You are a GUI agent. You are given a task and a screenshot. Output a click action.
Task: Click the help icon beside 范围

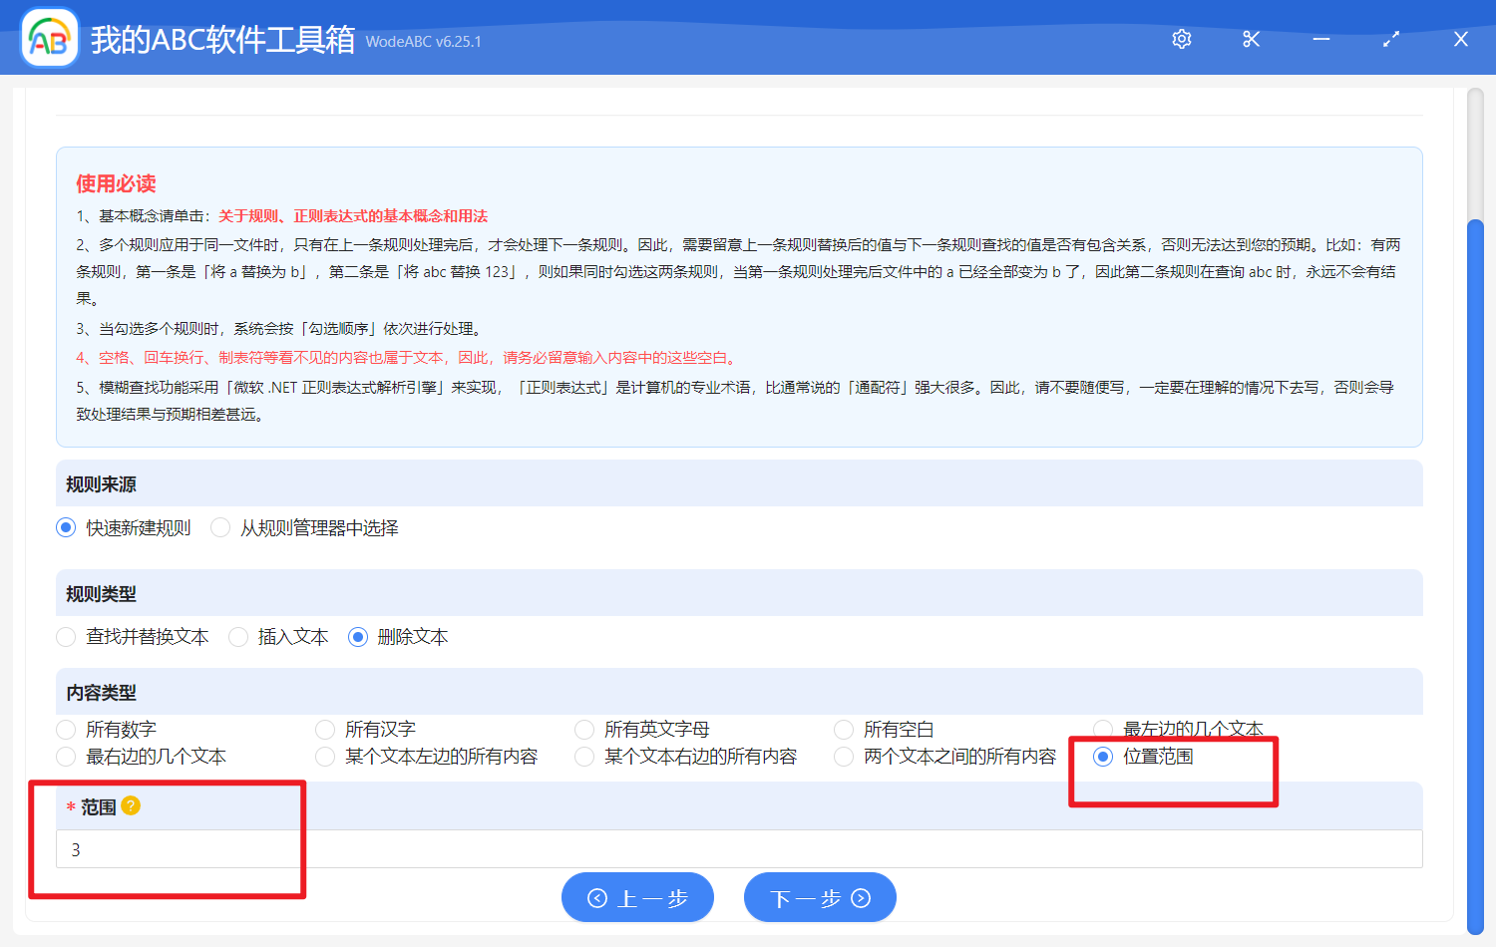129,806
